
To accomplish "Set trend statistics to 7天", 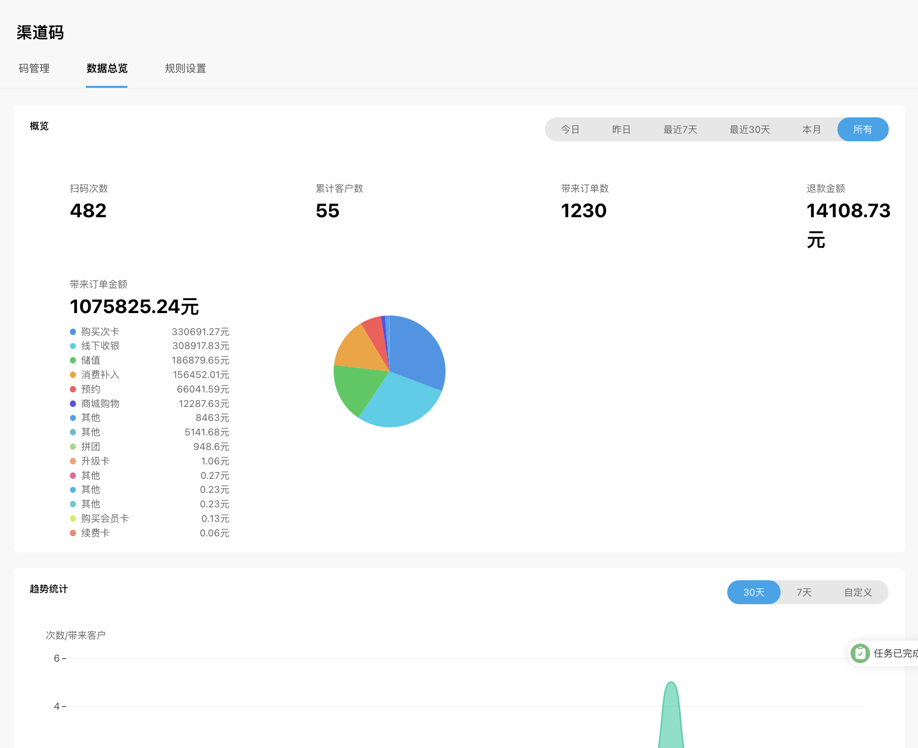I will (804, 592).
